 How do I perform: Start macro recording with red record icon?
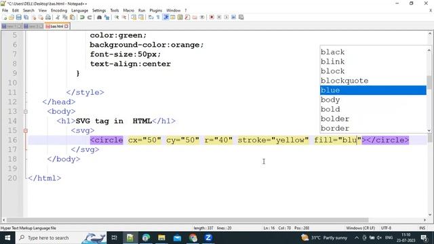pyautogui.click(x=212, y=17)
